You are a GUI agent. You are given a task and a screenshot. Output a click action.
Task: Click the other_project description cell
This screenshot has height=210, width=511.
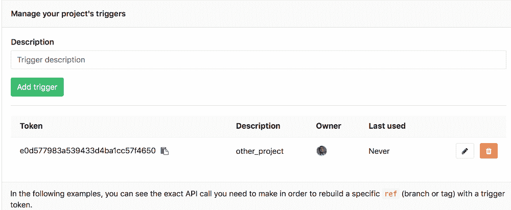point(259,151)
